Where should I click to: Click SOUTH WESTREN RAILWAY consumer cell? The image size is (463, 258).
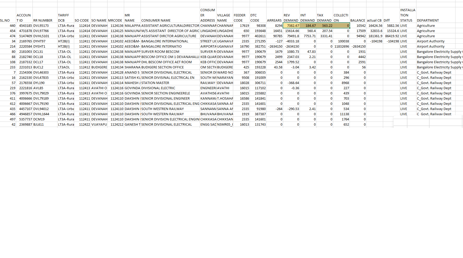click(x=170, y=109)
